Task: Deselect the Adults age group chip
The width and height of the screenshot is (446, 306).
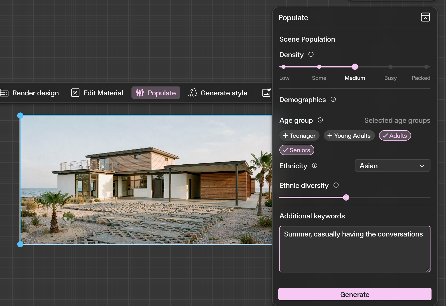Action: point(395,136)
